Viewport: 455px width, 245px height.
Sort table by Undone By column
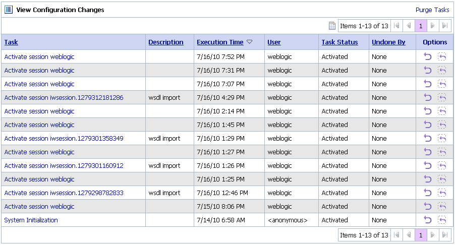388,42
